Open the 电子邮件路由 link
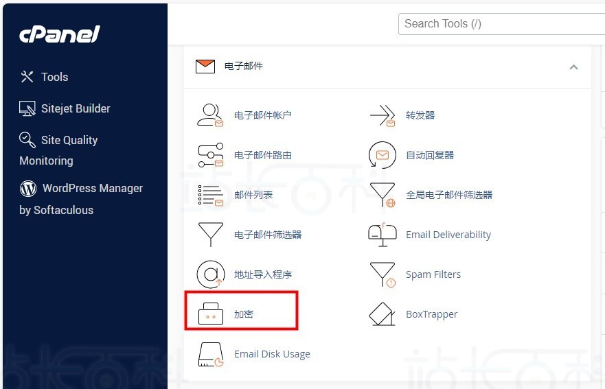Screen dimensions: 605x389 (x=263, y=155)
